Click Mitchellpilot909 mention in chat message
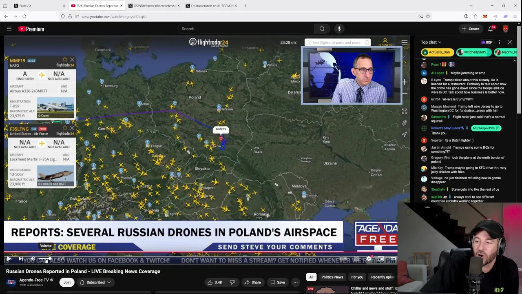 pyautogui.click(x=486, y=128)
